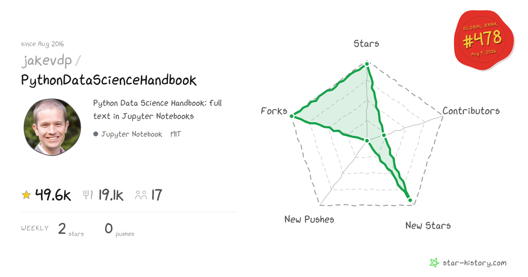
Task: Click the red Global Rank #478 badge
Action: pyautogui.click(x=484, y=40)
